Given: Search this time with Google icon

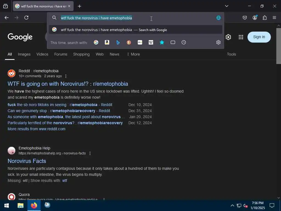Looking at the screenshot, I should pyautogui.click(x=96, y=42).
